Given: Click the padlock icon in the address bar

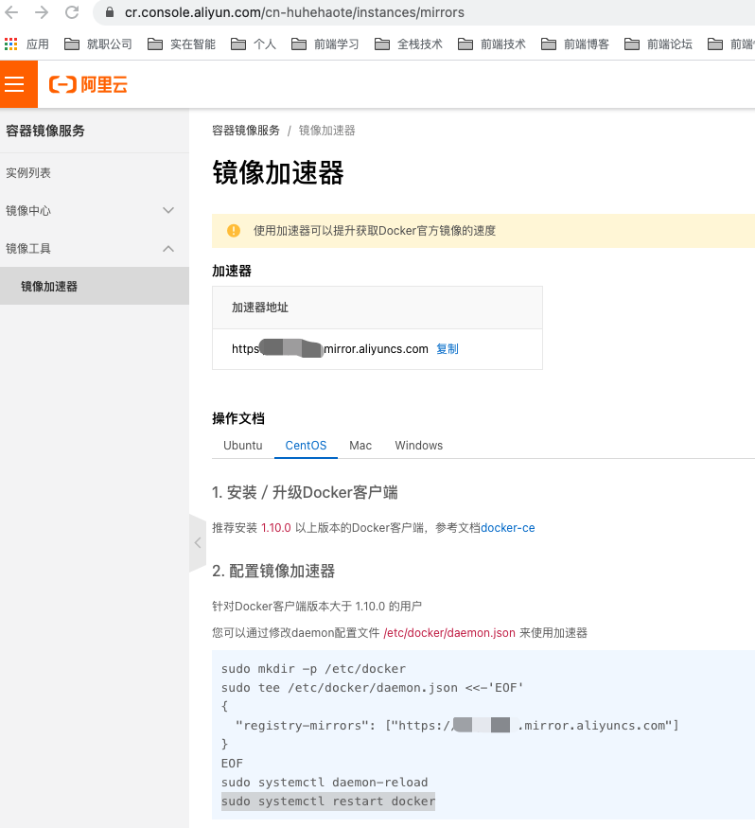Looking at the screenshot, I should [x=110, y=12].
